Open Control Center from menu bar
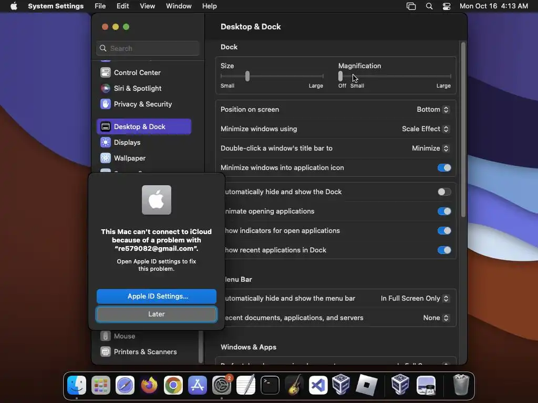Image resolution: width=538 pixels, height=403 pixels. tap(447, 6)
